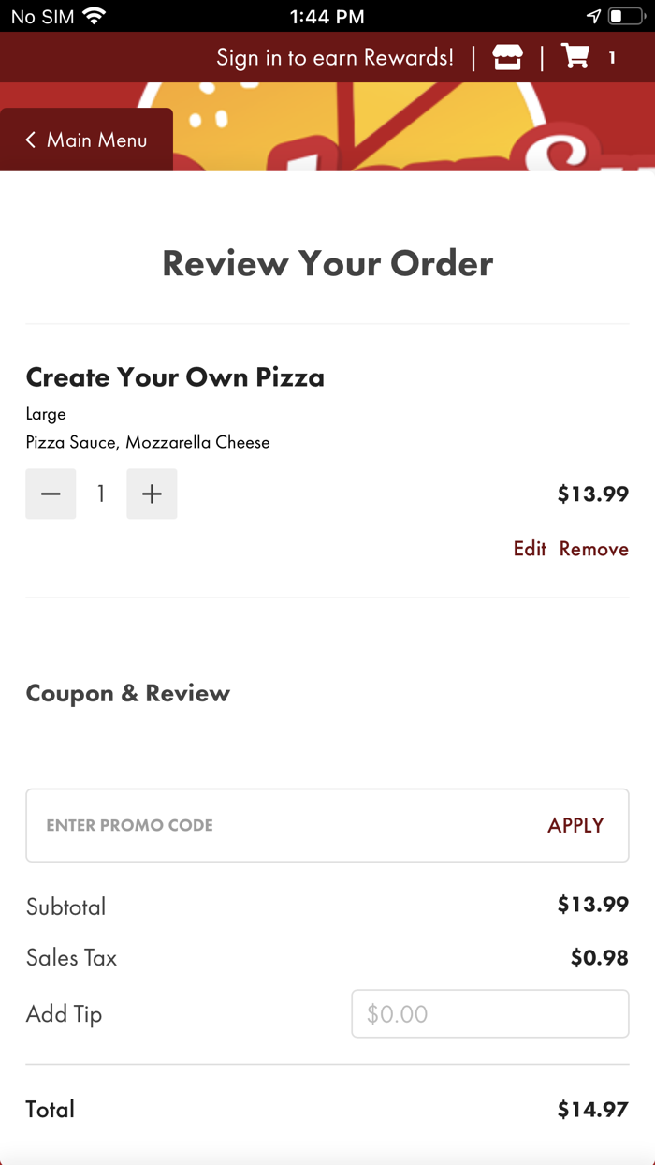
Task: Tap the quantity value between the steppers
Action: tap(101, 494)
